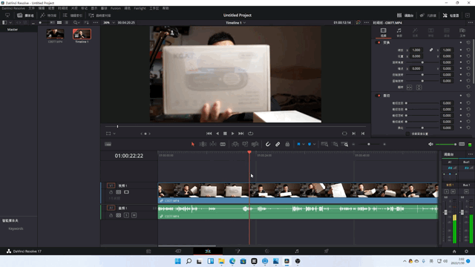Click the speaker mute icon above the mixer
The width and height of the screenshot is (475, 267).
click(430, 145)
